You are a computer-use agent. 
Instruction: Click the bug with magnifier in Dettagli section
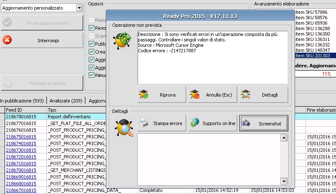pos(124,128)
